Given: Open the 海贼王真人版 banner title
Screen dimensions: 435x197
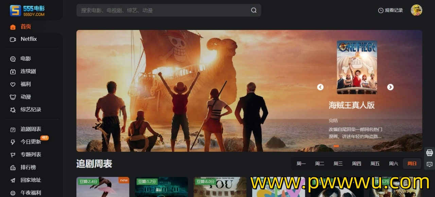Looking at the screenshot, I should coord(351,105).
